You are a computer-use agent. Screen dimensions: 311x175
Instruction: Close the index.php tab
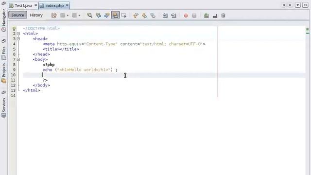coord(67,5)
